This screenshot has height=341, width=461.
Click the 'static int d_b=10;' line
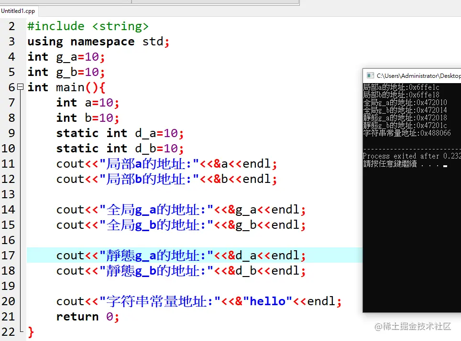120,149
